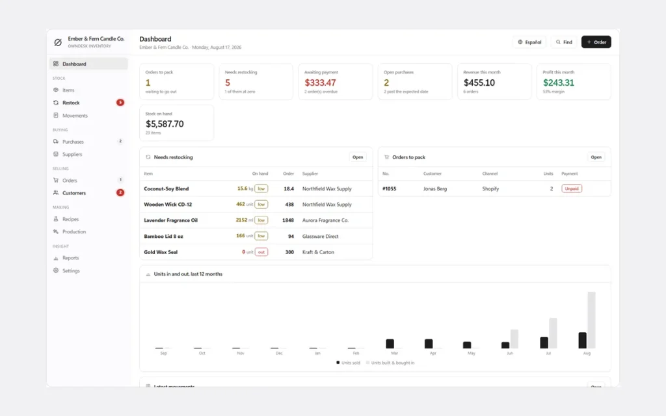Click the Recipes flask icon
The width and height of the screenshot is (666, 416).
56,219
